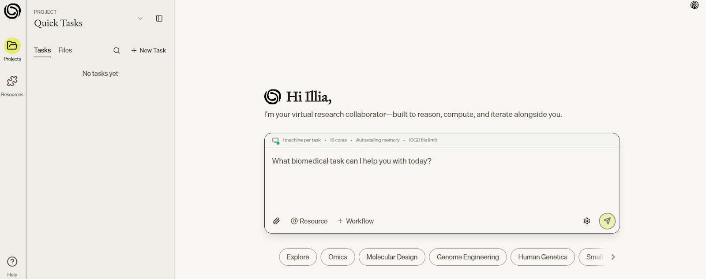Click the machine status icon in prompt header

point(276,141)
